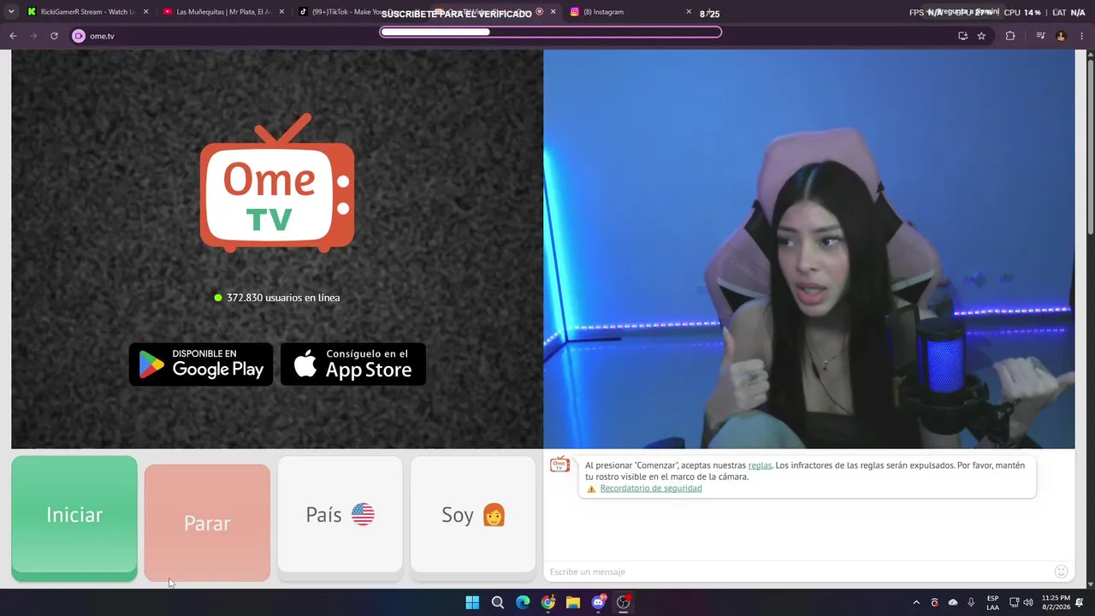The height and width of the screenshot is (616, 1095).
Task: Open the media controls icon in toolbar
Action: pos(1040,36)
